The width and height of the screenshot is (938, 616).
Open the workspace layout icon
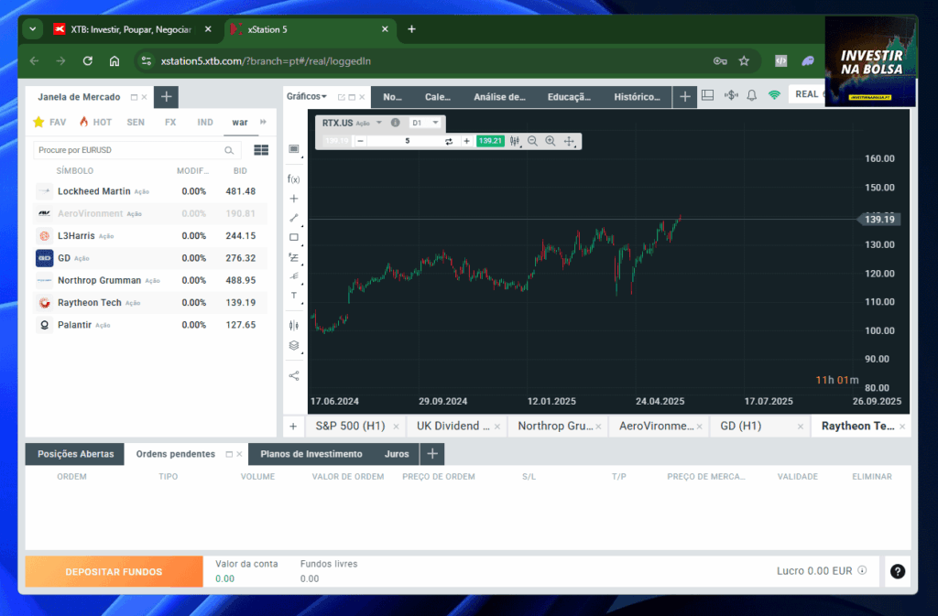pos(708,95)
